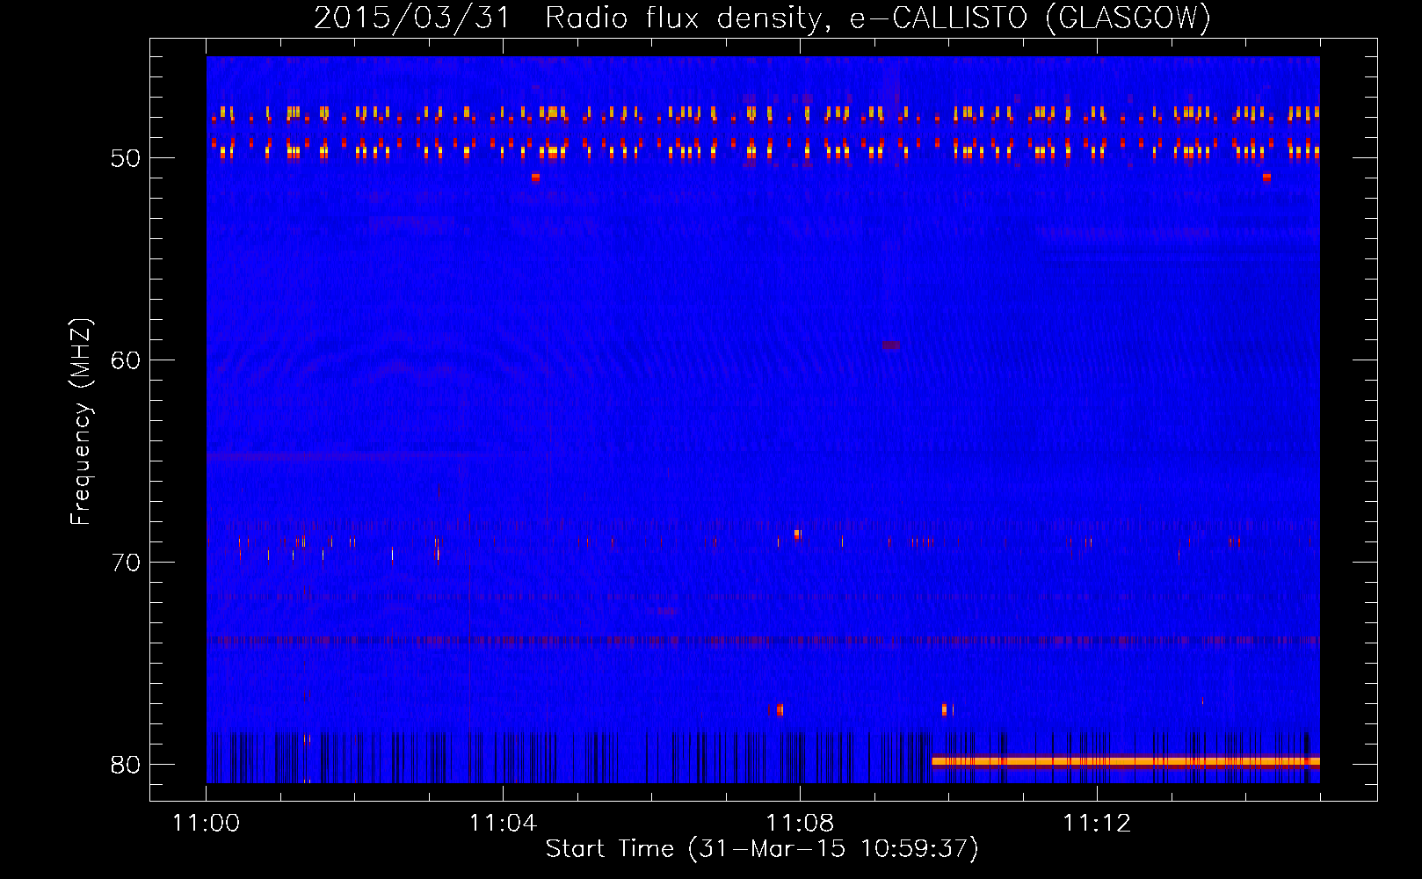Click the 70 frequency tick label
The image size is (1422, 879).
[126, 563]
